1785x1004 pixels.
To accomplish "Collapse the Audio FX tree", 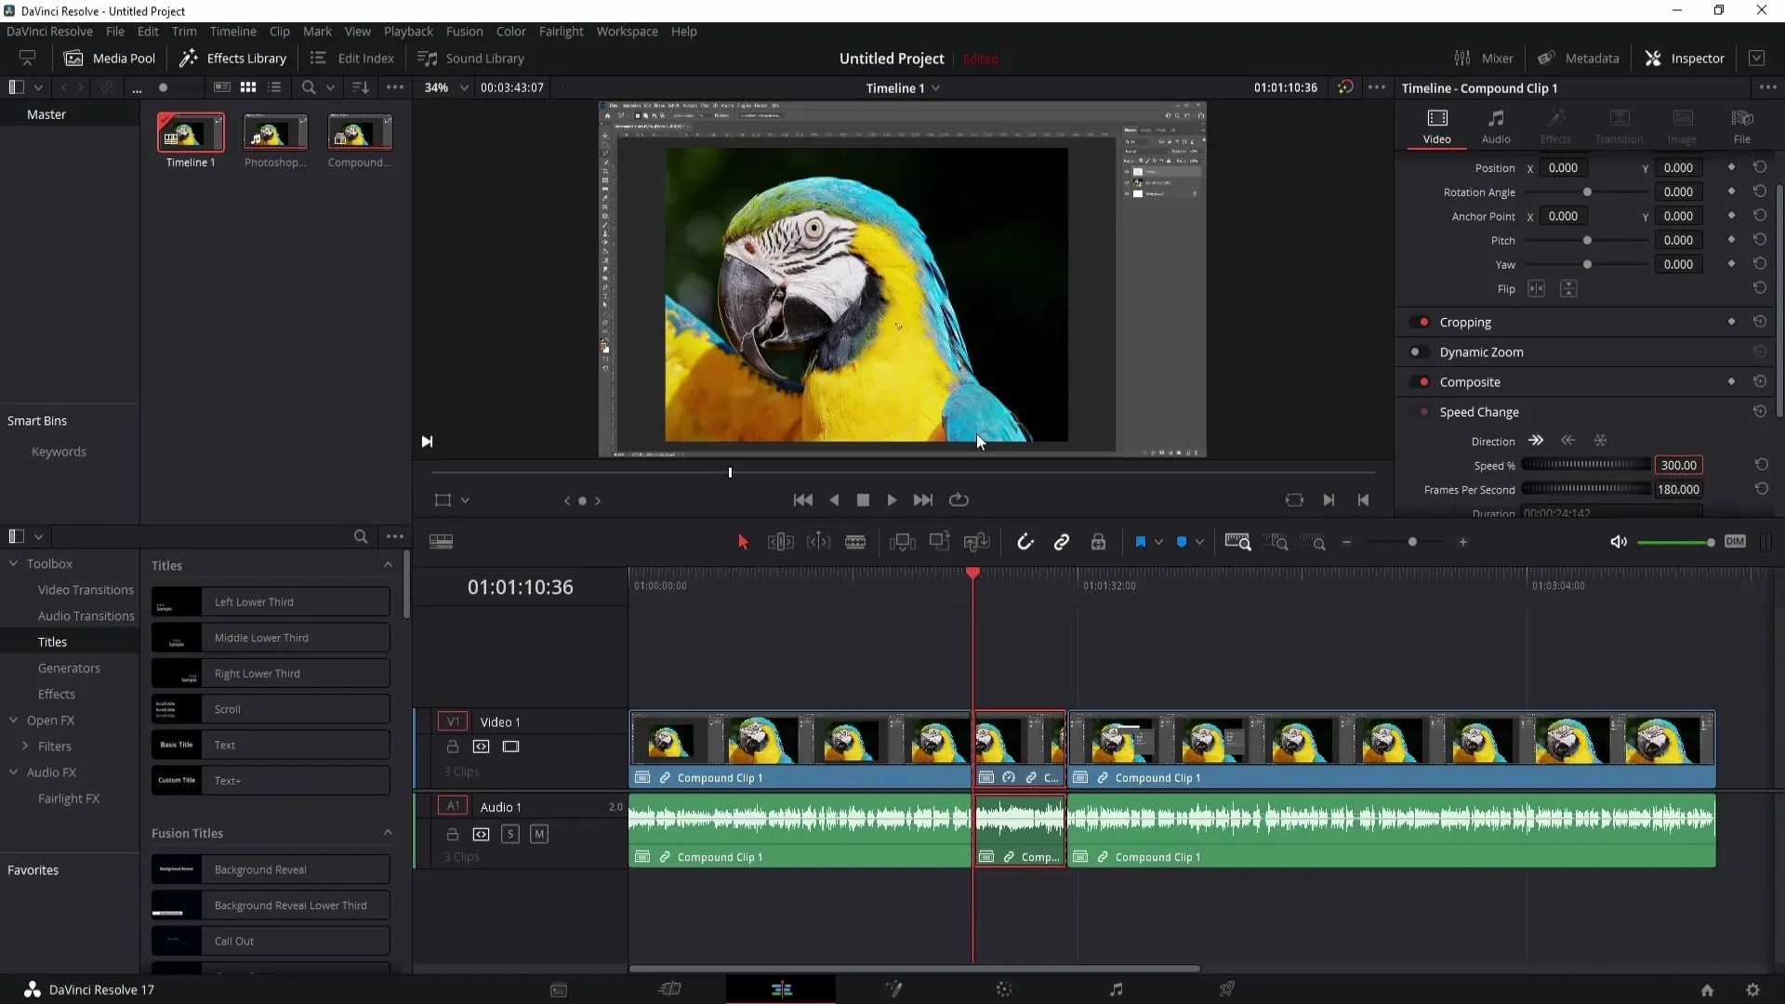I will (14, 772).
